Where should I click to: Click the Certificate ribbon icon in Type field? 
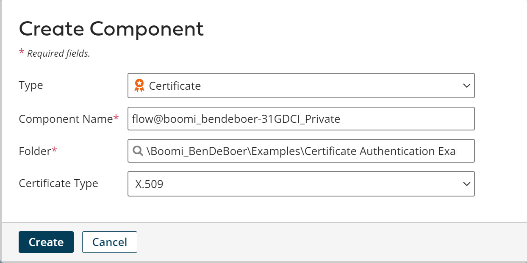click(139, 86)
